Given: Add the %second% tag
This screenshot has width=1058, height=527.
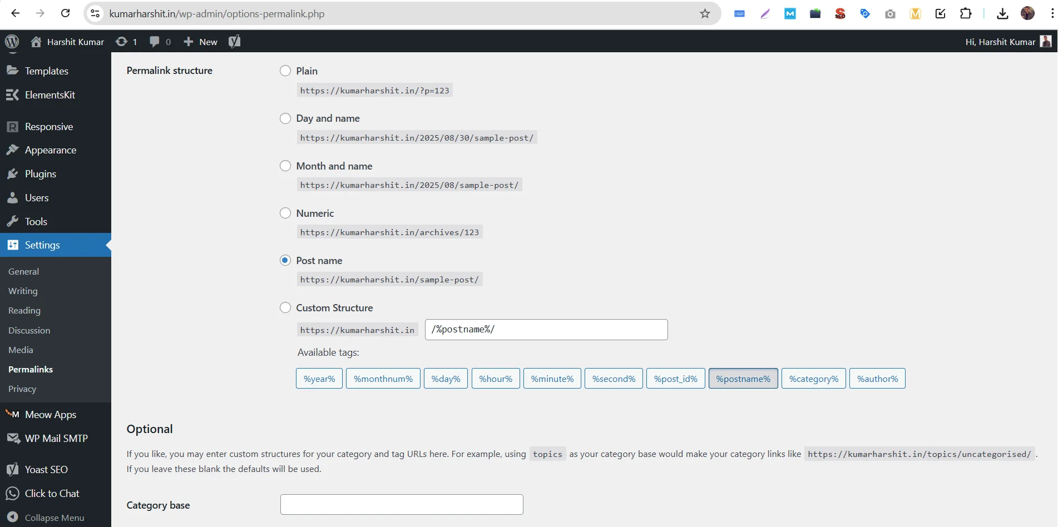Looking at the screenshot, I should (x=614, y=379).
